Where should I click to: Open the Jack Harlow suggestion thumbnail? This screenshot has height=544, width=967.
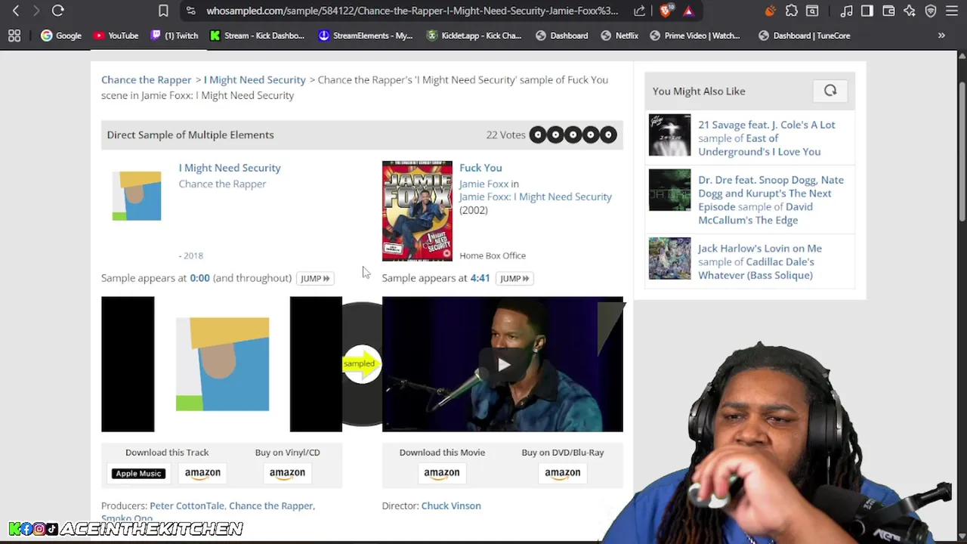(x=669, y=258)
